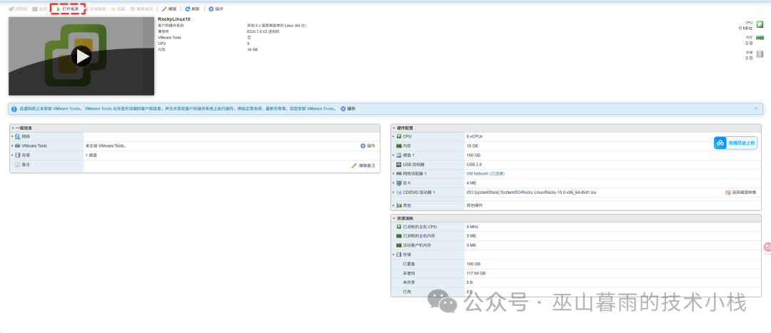Click the 内存 memory usage icon at top right
This screenshot has height=333, width=771.
[760, 38]
